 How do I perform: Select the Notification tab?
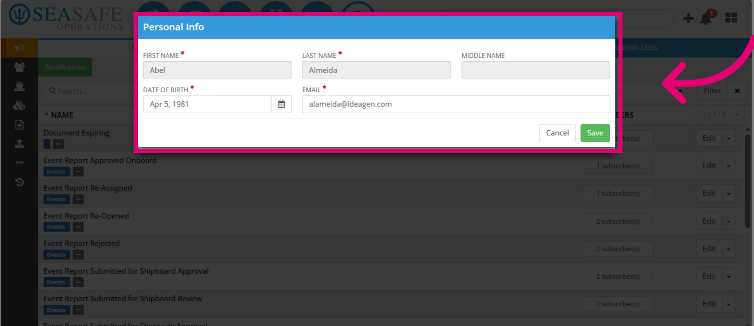(x=65, y=67)
